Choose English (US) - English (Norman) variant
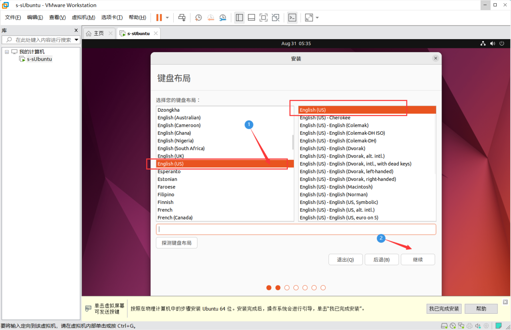The height and width of the screenshot is (330, 511). click(x=367, y=195)
